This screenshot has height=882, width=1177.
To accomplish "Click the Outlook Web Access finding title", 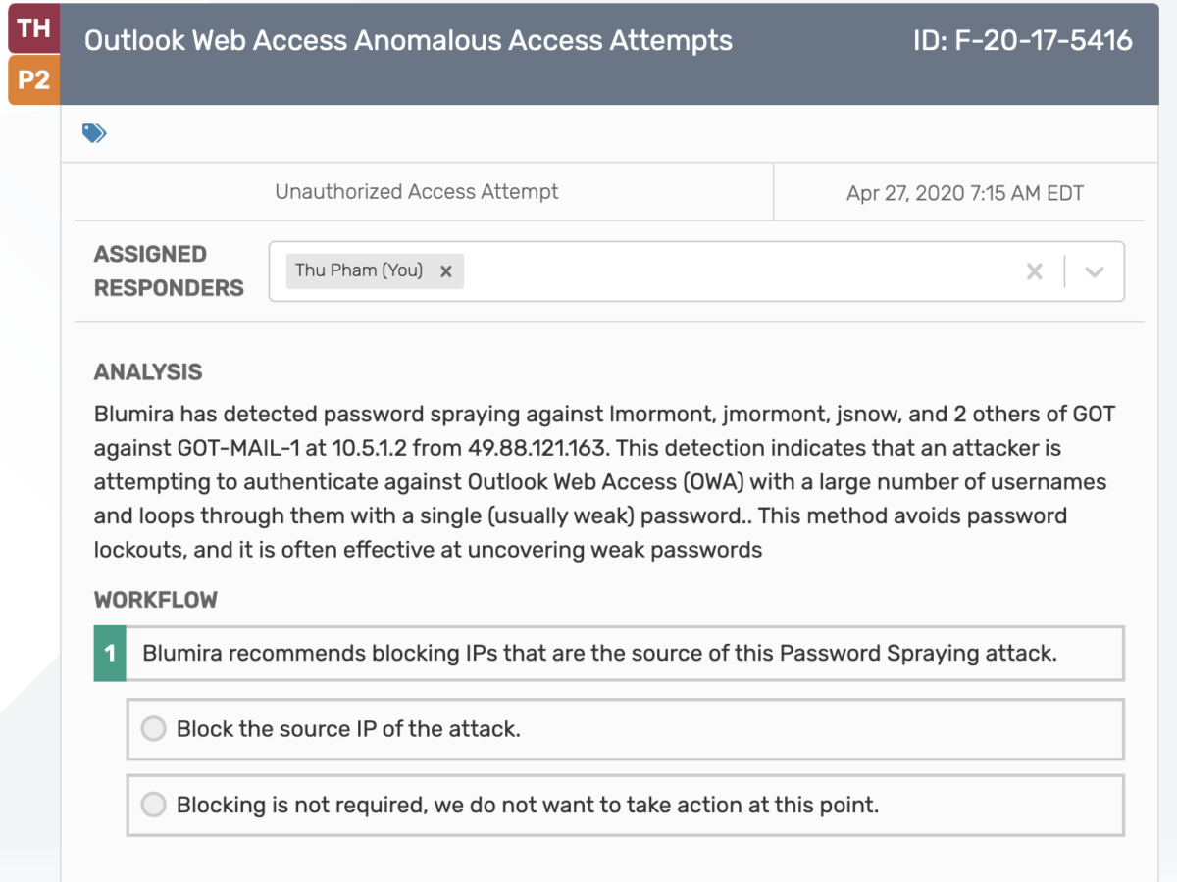I will point(408,40).
